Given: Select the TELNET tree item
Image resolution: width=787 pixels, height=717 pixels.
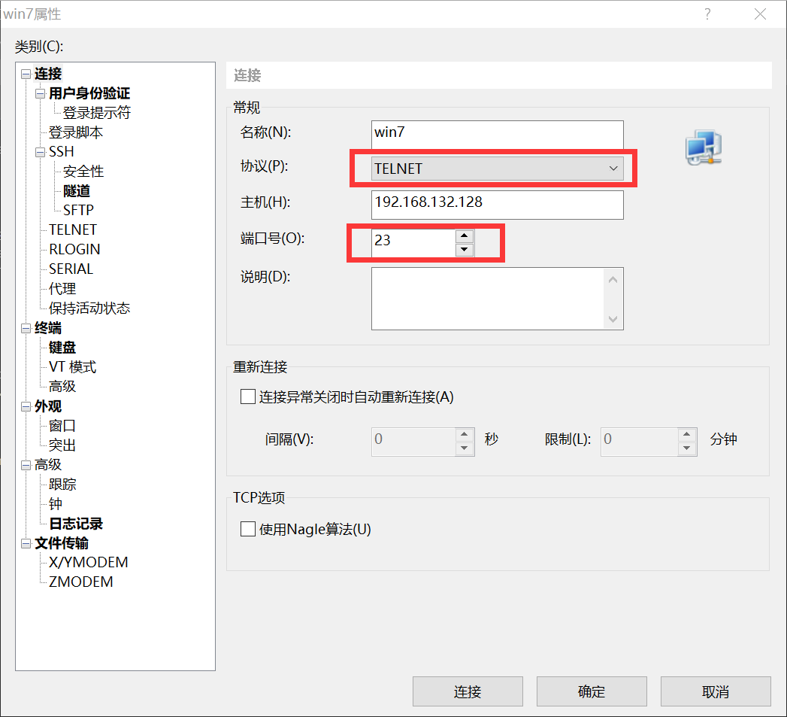Looking at the screenshot, I should (72, 229).
